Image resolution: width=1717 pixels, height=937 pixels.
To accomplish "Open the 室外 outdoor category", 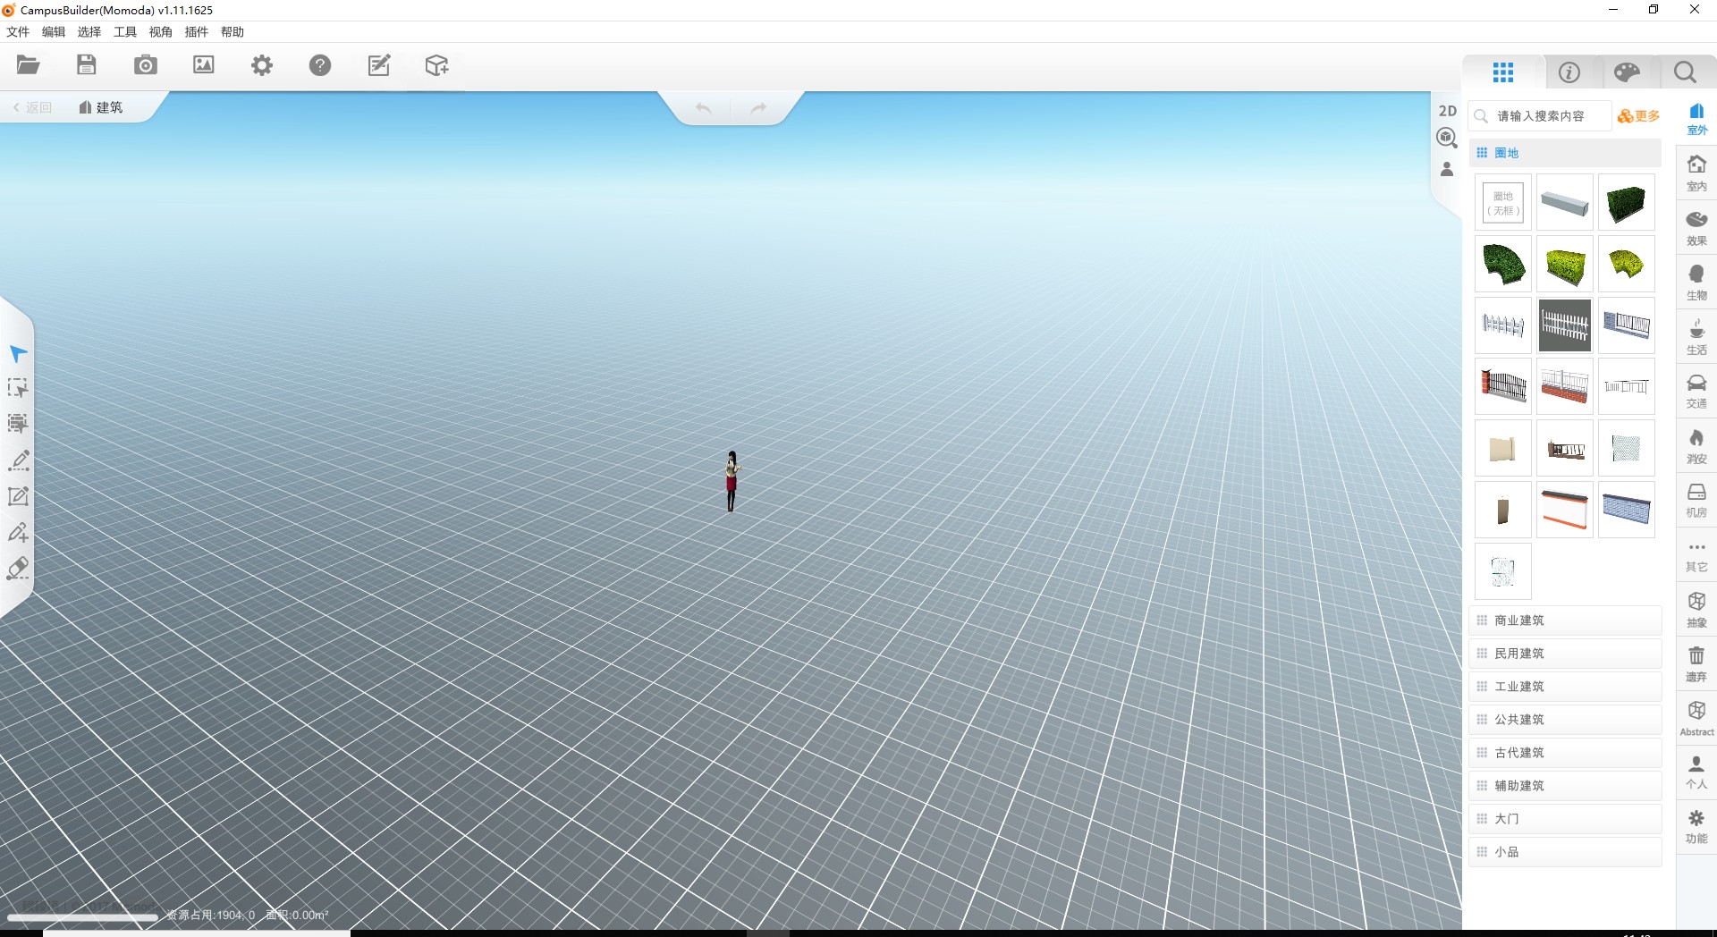I will point(1696,119).
